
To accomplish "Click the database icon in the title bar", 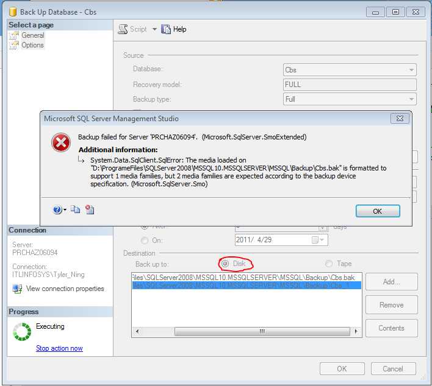I will 13,12.
